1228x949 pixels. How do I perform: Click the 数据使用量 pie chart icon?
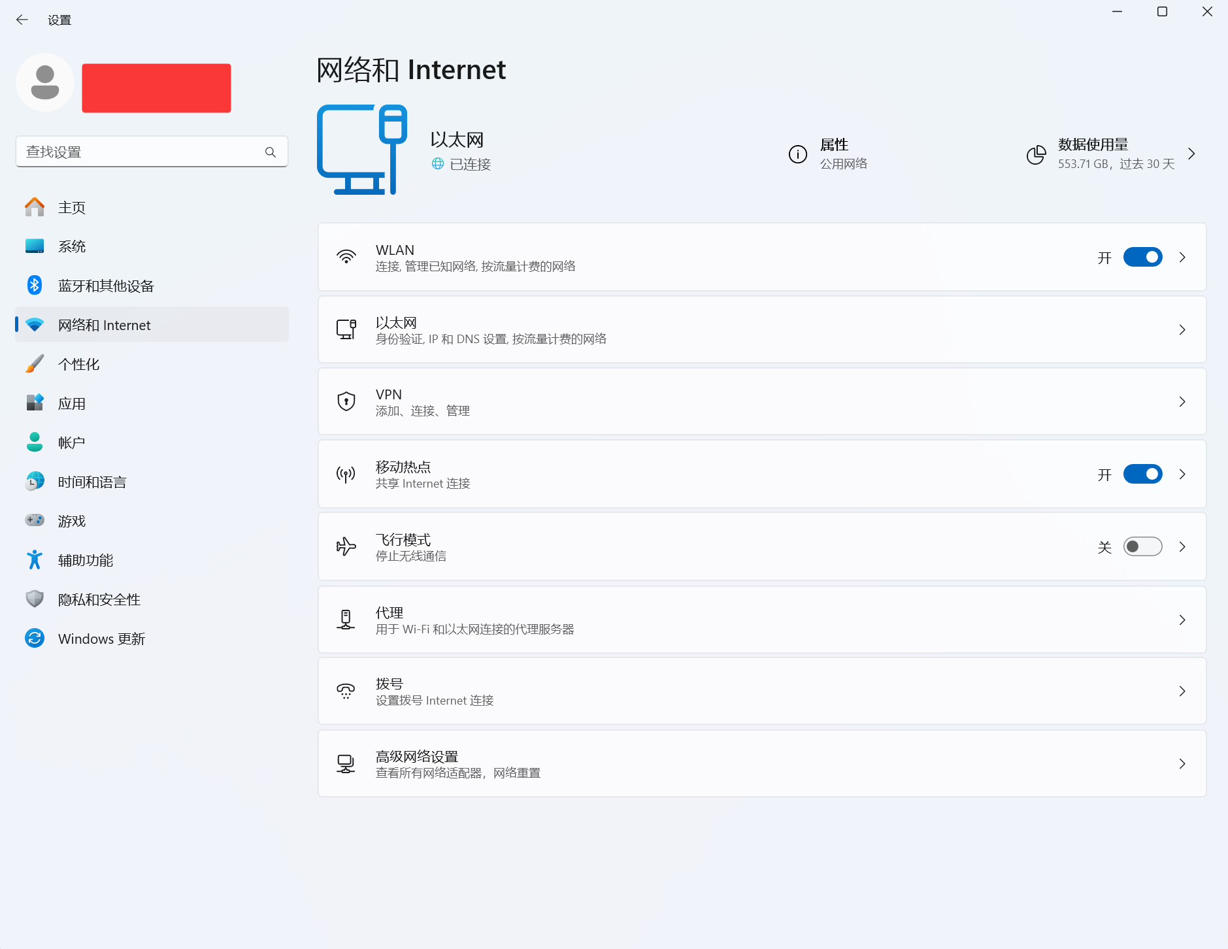(x=1036, y=154)
